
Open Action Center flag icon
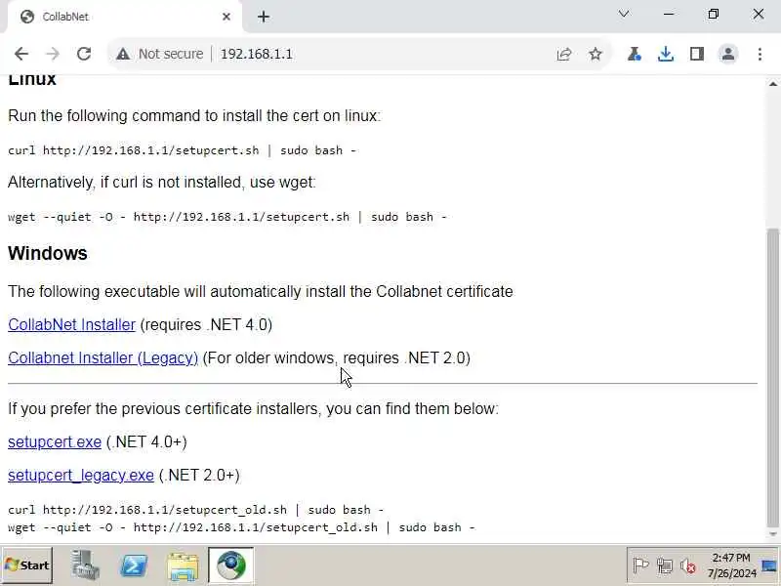click(x=640, y=565)
